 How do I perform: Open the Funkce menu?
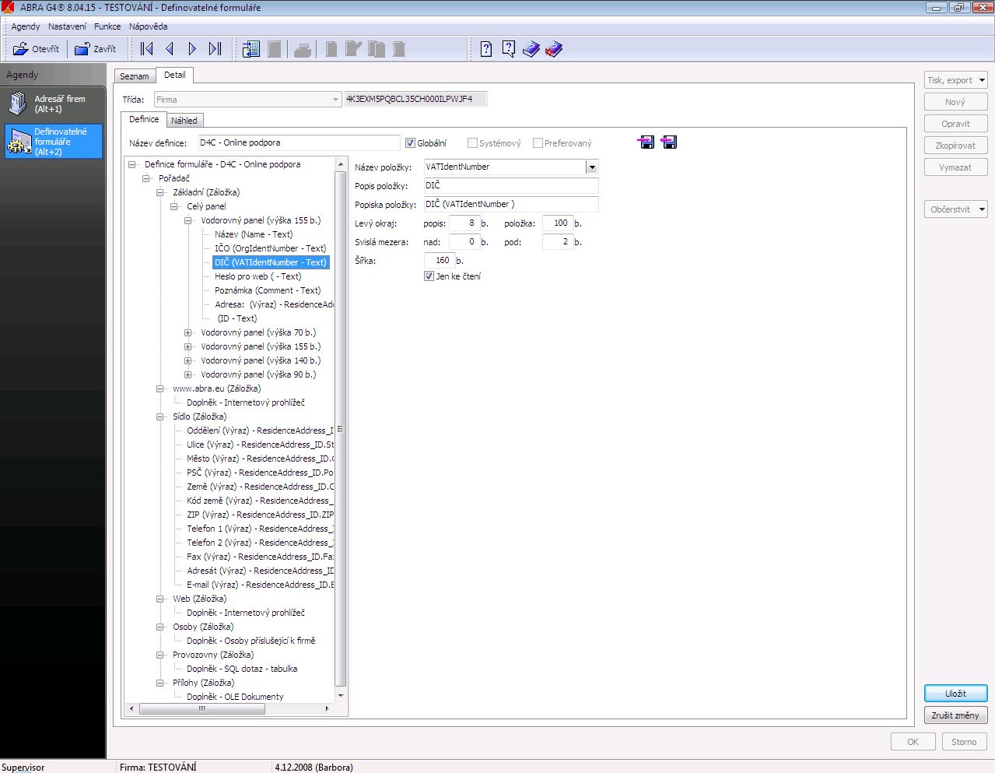click(107, 26)
